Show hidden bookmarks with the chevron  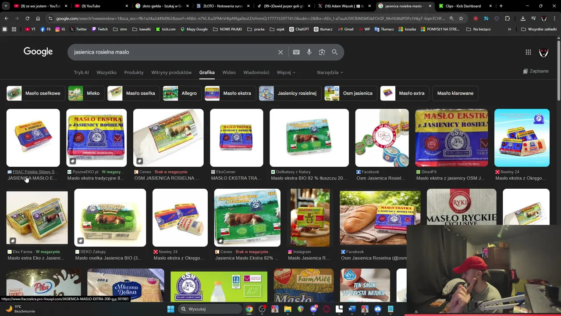coord(509,29)
